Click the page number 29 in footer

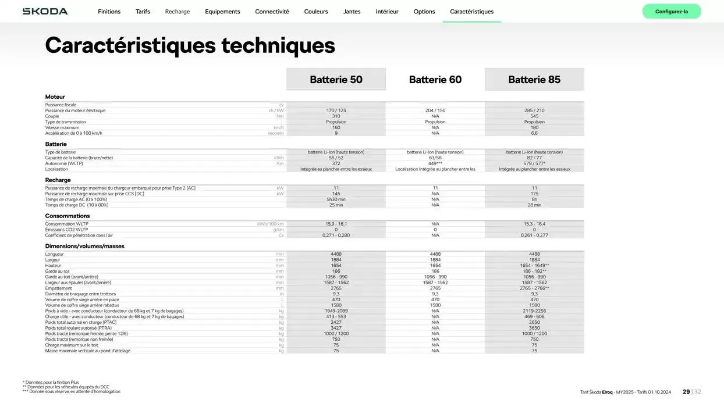[685, 392]
